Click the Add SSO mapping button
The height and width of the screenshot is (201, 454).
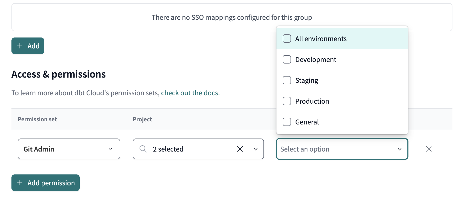tap(28, 46)
